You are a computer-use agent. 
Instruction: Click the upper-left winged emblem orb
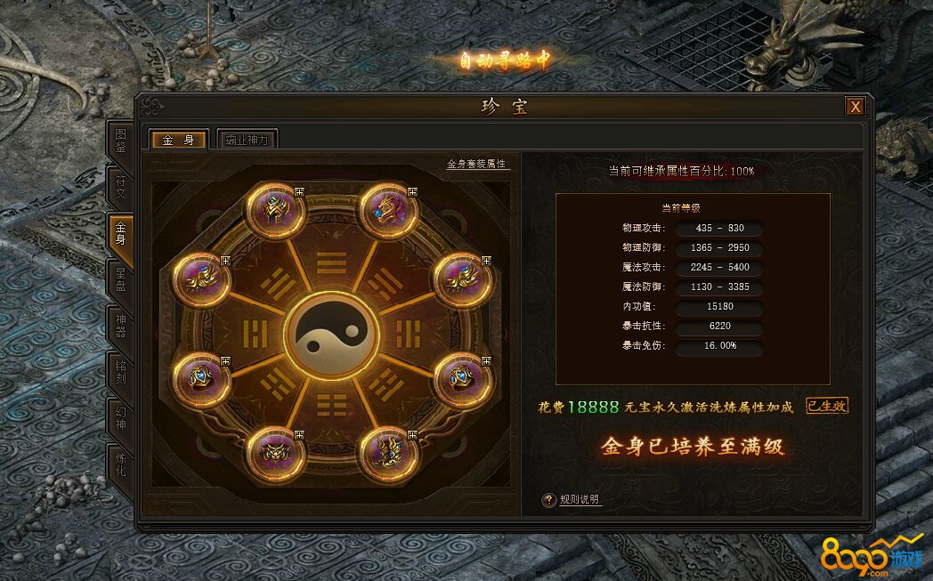[x=202, y=279]
